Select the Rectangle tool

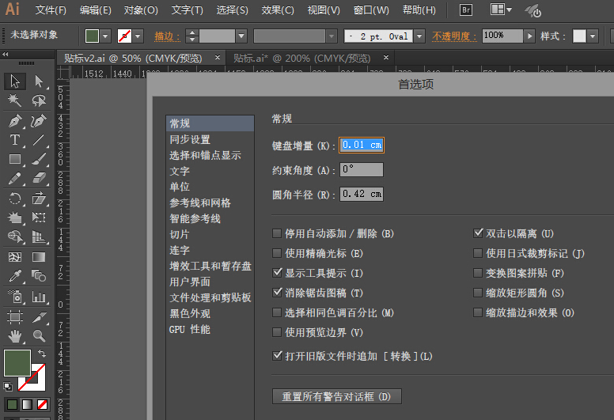coord(15,159)
